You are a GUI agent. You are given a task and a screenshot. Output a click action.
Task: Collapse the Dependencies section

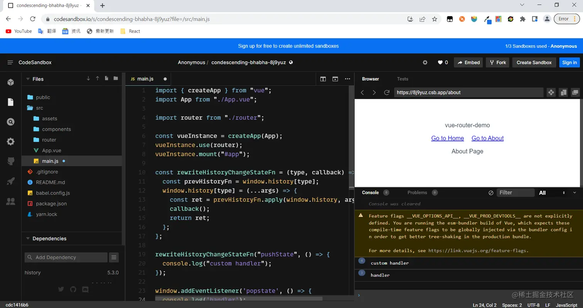[x=28, y=239]
